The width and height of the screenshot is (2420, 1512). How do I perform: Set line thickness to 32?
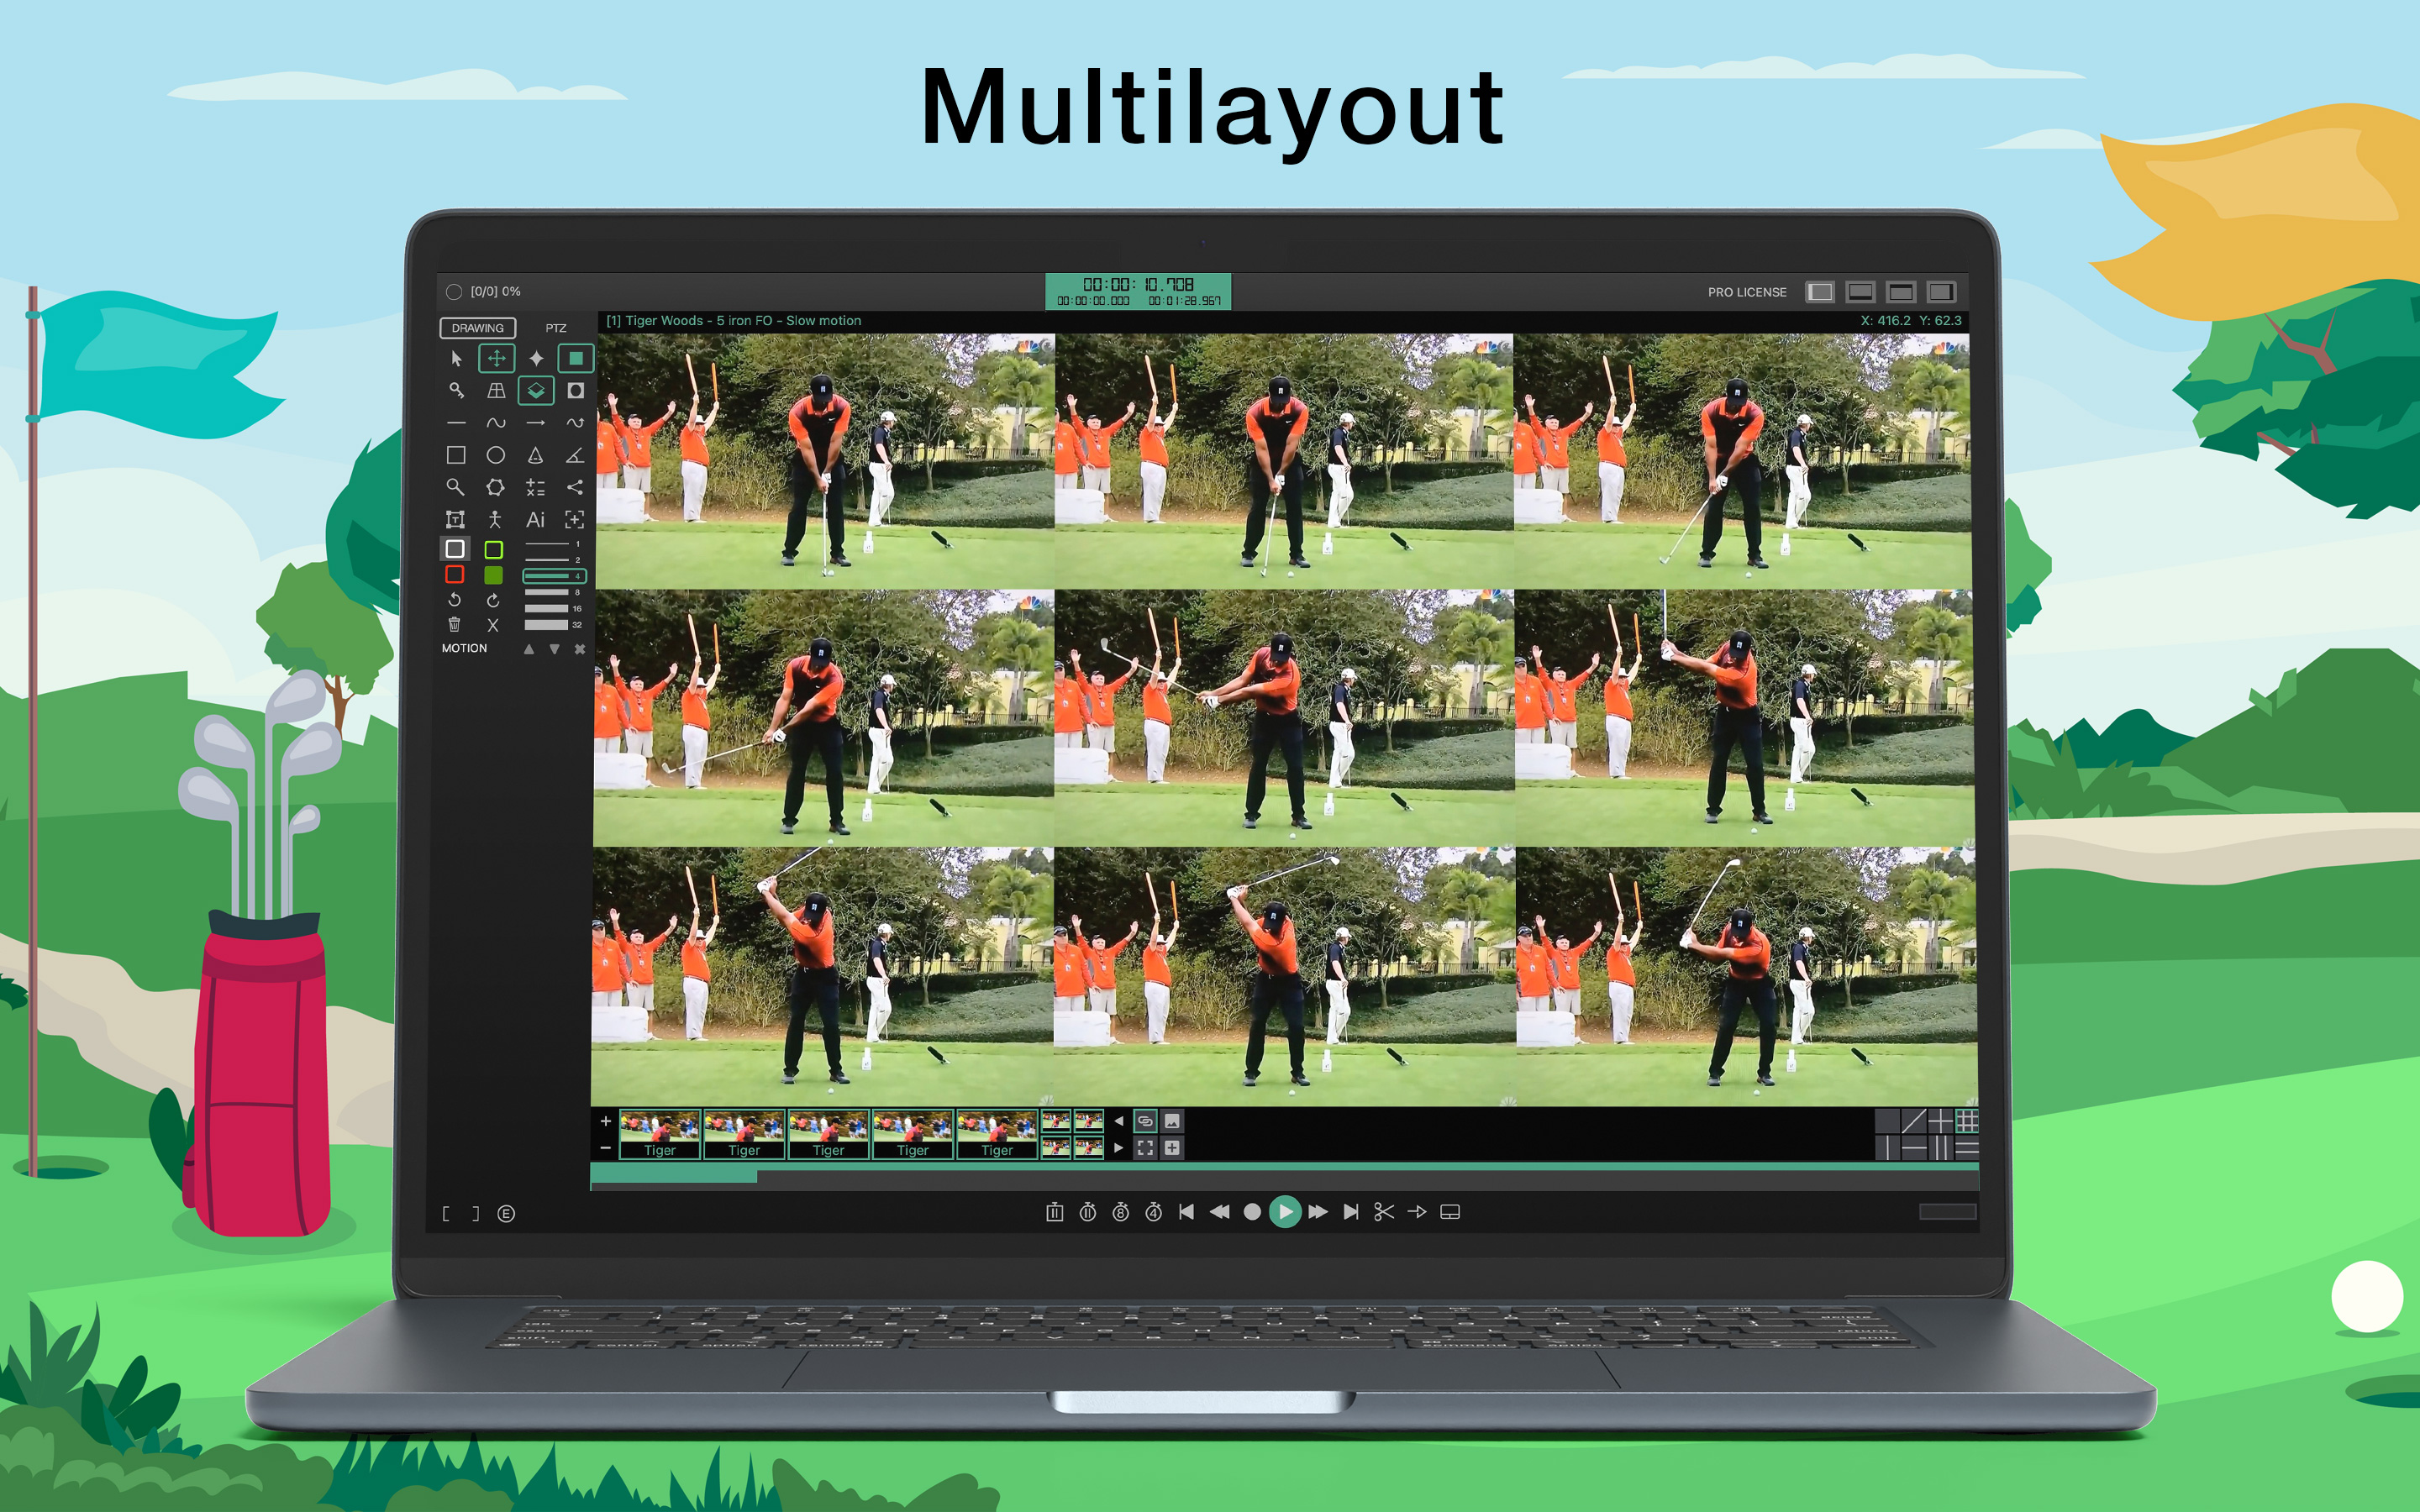(x=552, y=625)
